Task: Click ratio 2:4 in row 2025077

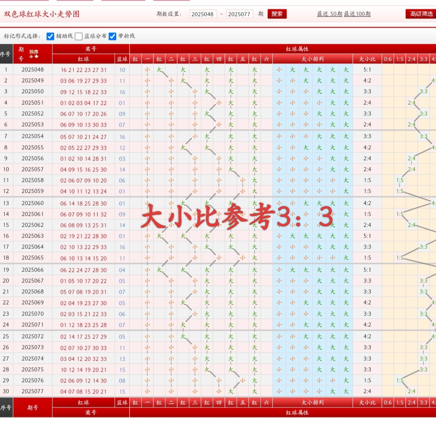Action: click(367, 392)
